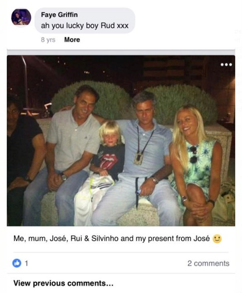The width and height of the screenshot is (242, 293).
Task: Click the comment bubble reading lucky boy Rud
Action: (85, 21)
